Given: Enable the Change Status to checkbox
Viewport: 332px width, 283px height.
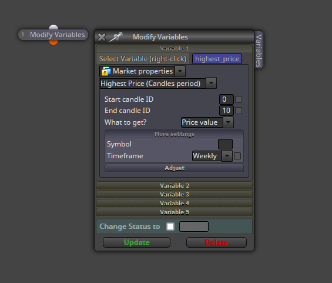Looking at the screenshot, I should (170, 227).
